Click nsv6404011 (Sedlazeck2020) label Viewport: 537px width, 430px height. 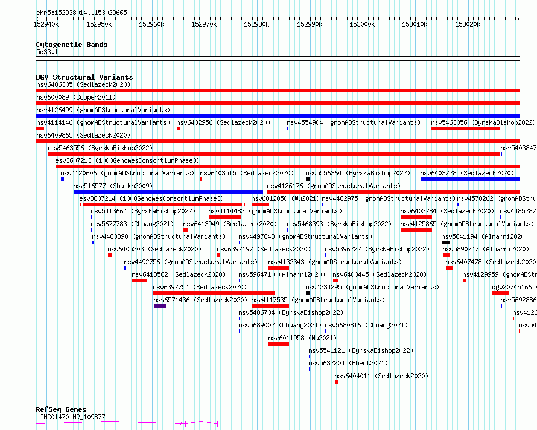coord(381,376)
